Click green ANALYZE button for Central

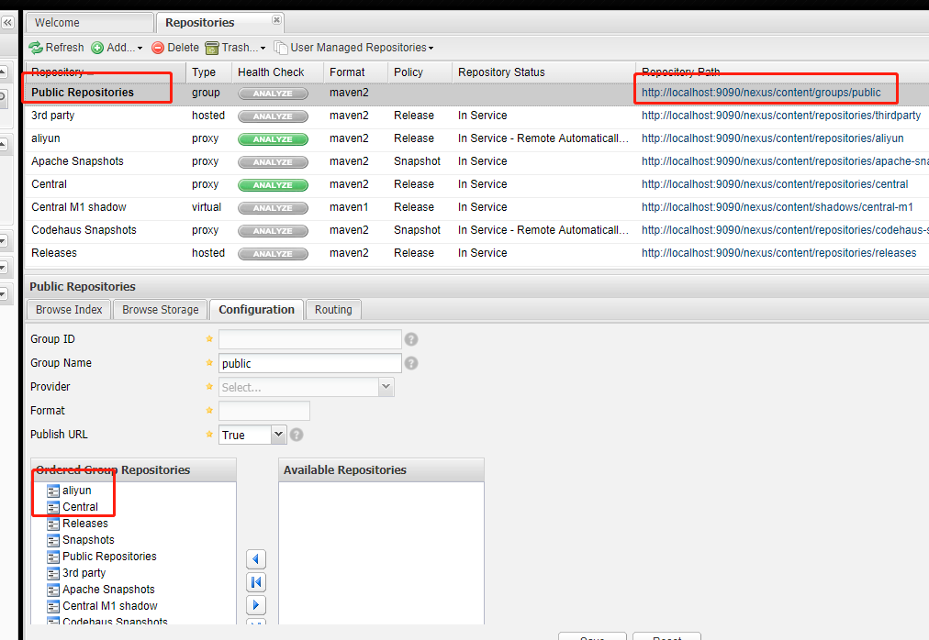[x=274, y=185]
